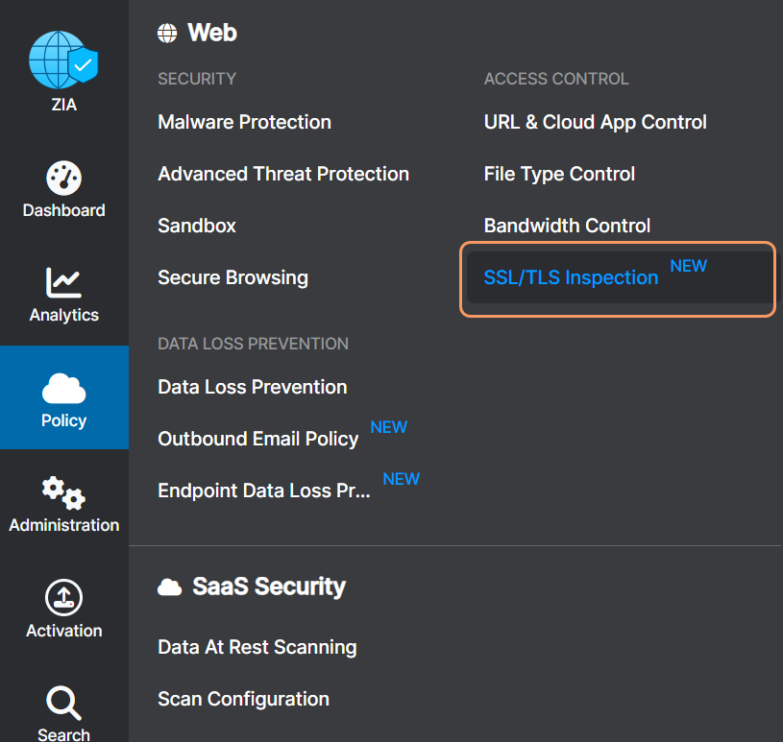
Task: Select Secure Browsing
Action: (x=232, y=277)
